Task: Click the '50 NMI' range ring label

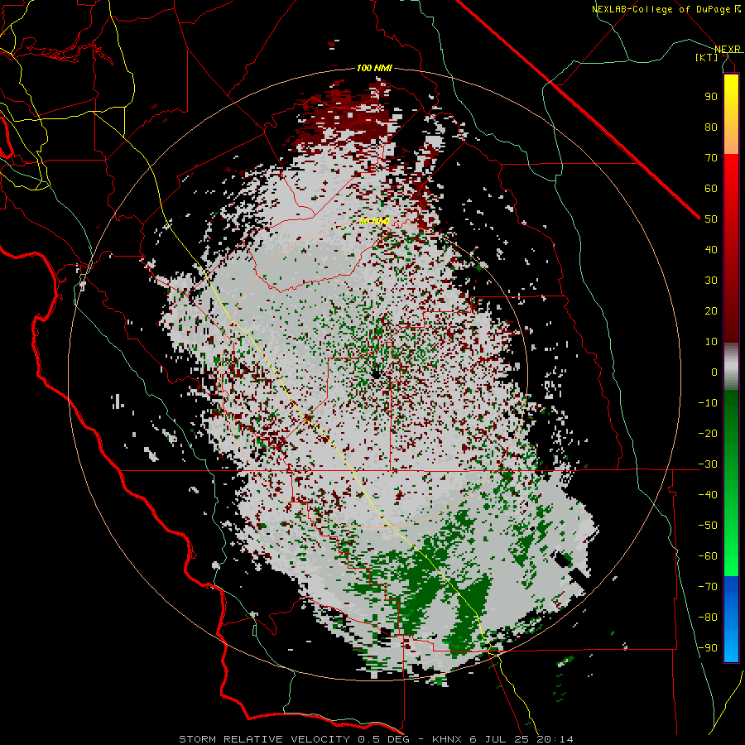Action: pyautogui.click(x=374, y=221)
